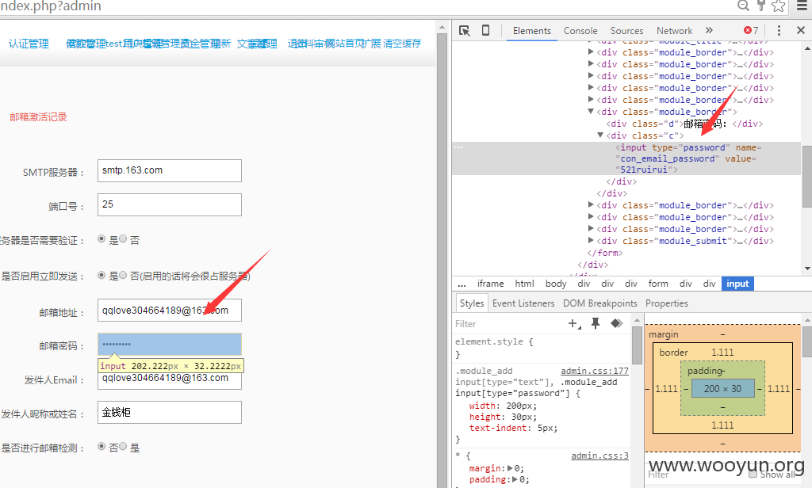The height and width of the screenshot is (488, 812).
Task: Switch to the Elements tab
Action: [x=532, y=31]
